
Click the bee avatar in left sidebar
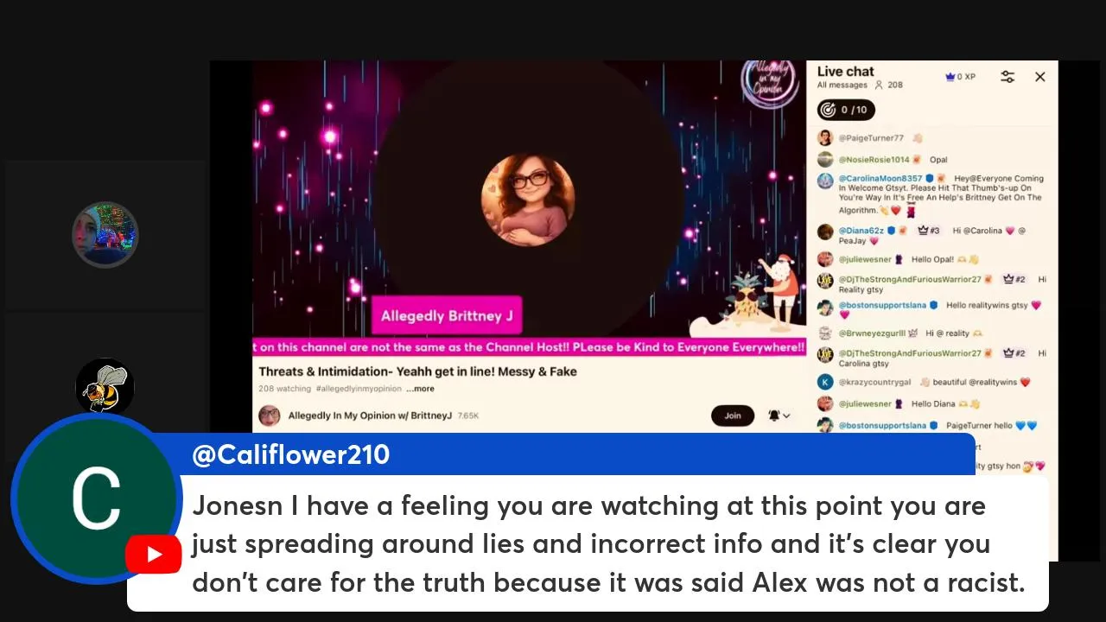[x=105, y=387]
